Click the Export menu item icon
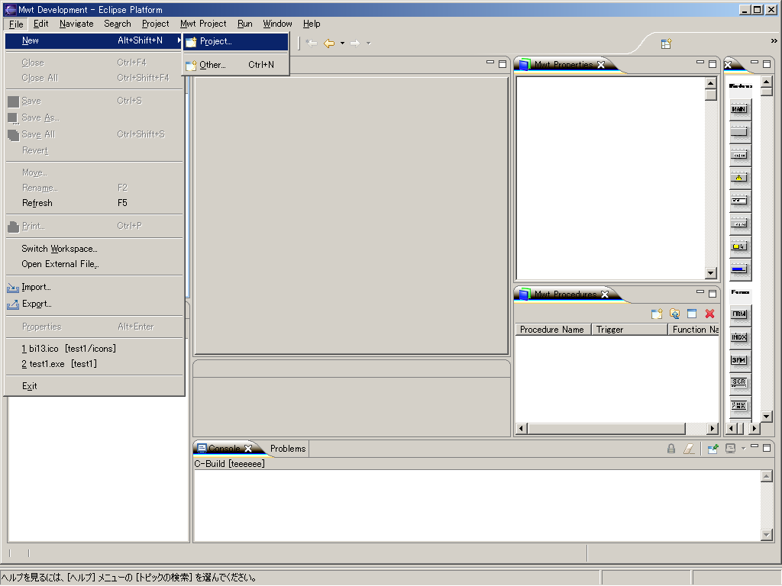Screen dimensions: 782x586 (13, 304)
